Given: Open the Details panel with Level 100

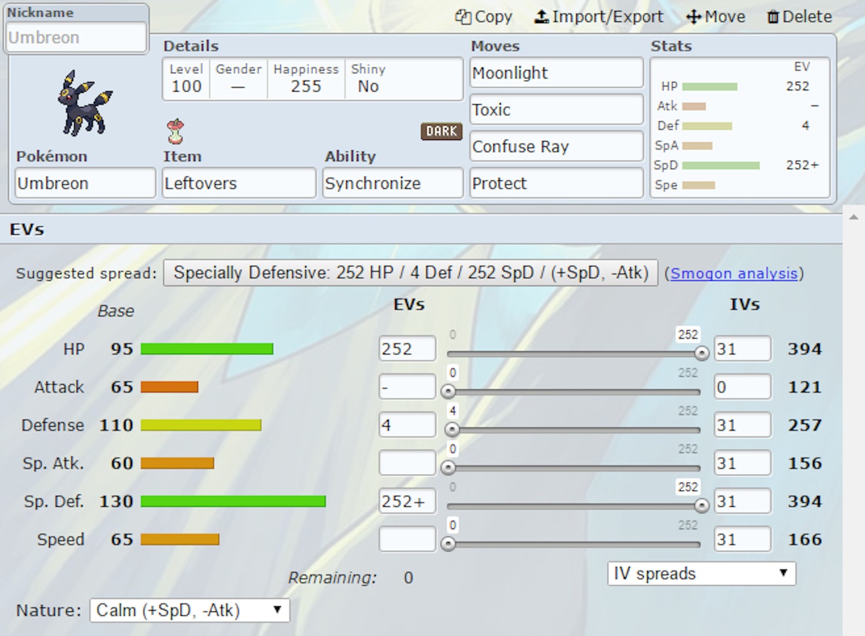Looking at the screenshot, I should click(312, 79).
